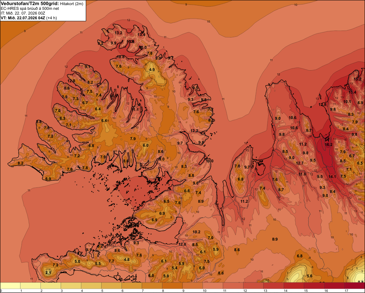Select the 7–8 degree legend color
This screenshot has height=293, width=365.
tap(152, 286)
